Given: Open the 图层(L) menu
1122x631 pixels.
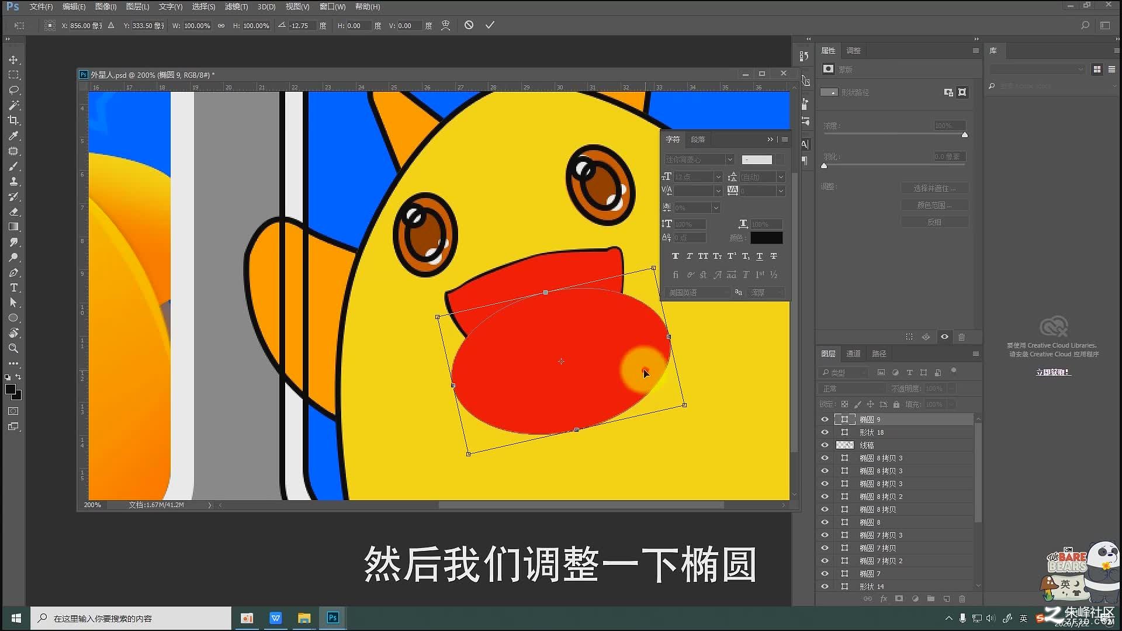Looking at the screenshot, I should (137, 6).
